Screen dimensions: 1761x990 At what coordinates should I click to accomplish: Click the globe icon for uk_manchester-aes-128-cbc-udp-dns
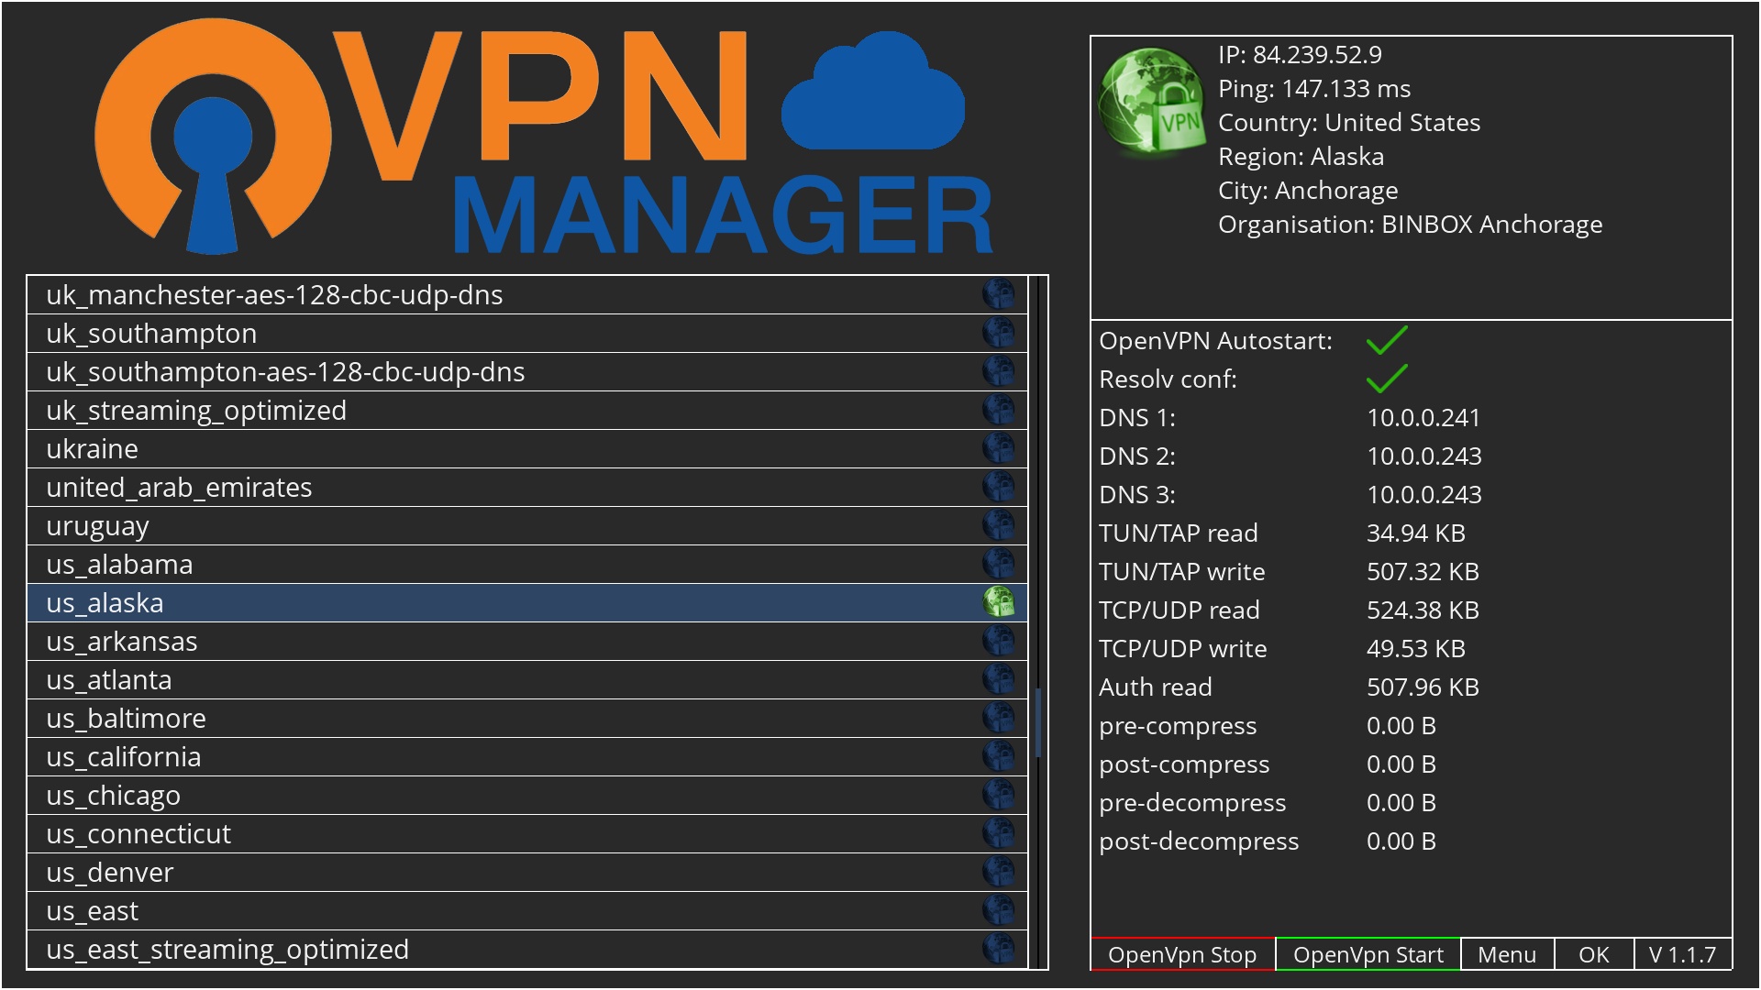pos(999,294)
